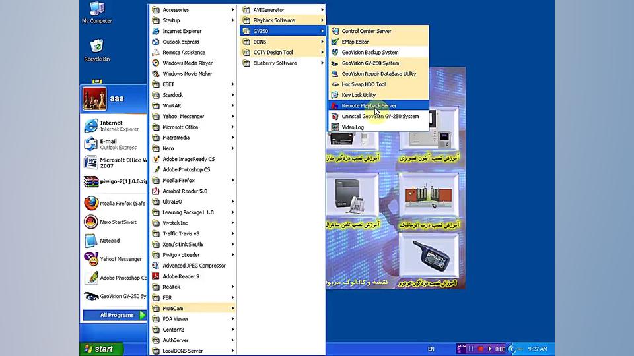Image resolution: width=634 pixels, height=356 pixels.
Task: Open the car alarm remote thumbnail
Action: pyautogui.click(x=429, y=256)
